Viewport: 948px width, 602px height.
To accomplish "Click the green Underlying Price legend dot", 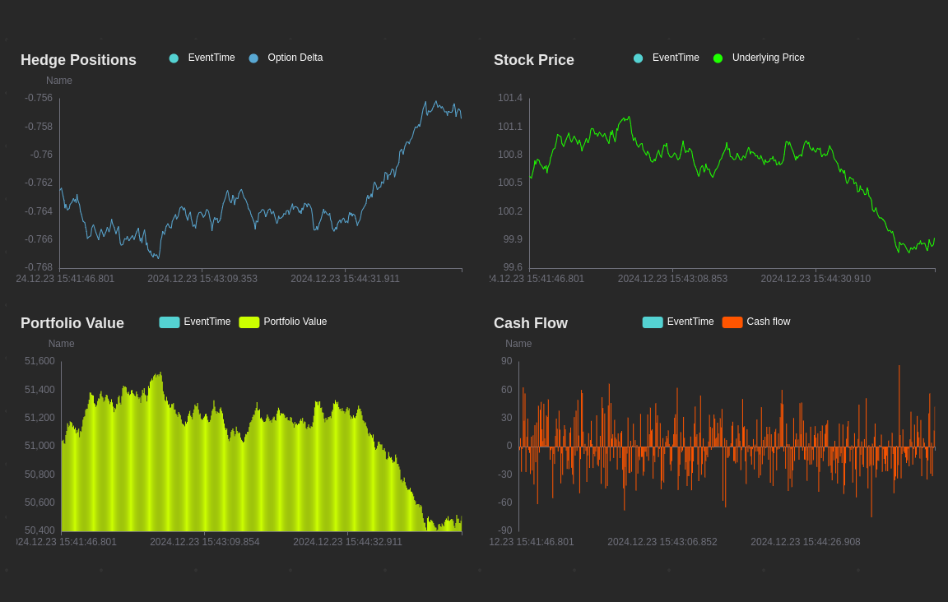I will pyautogui.click(x=718, y=58).
